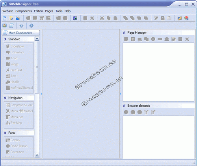
Task: Click the components list scroll up arrow
Action: click(37, 38)
